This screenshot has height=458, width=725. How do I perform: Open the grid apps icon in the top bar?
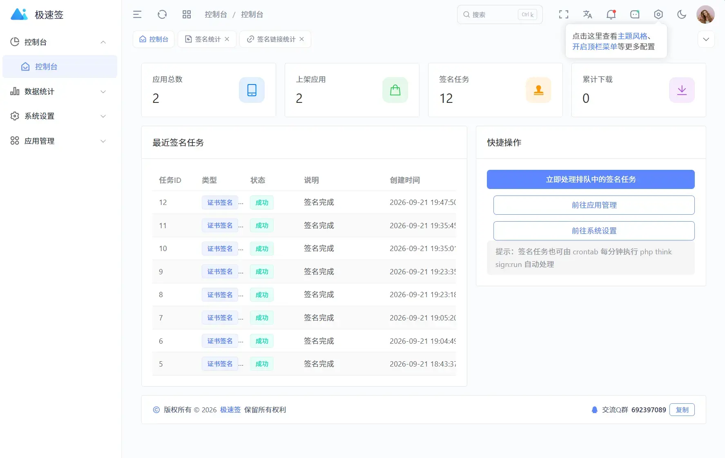(x=187, y=15)
